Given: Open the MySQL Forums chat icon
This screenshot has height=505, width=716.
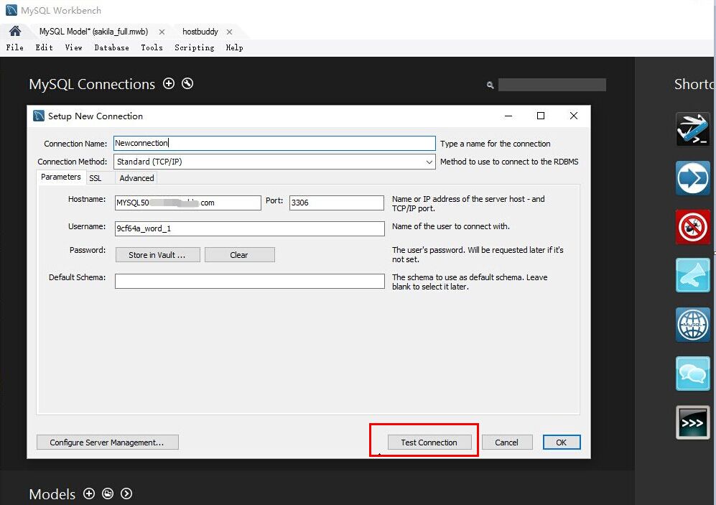Looking at the screenshot, I should coord(692,374).
